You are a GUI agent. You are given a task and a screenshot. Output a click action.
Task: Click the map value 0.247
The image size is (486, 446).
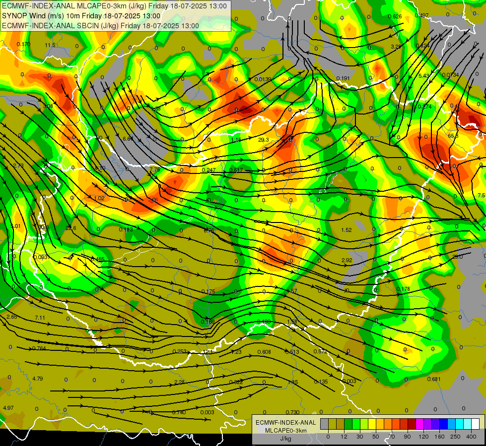[x=208, y=170]
